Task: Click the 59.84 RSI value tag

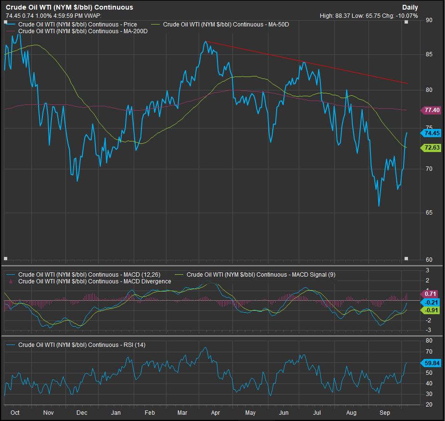Action: pos(431,363)
